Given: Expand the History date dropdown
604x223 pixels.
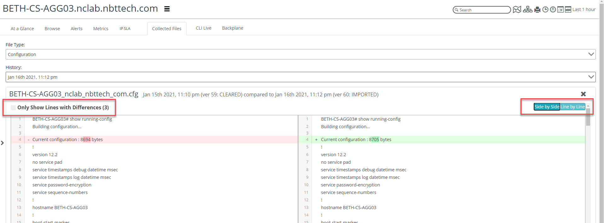Looking at the screenshot, I should 300,77.
